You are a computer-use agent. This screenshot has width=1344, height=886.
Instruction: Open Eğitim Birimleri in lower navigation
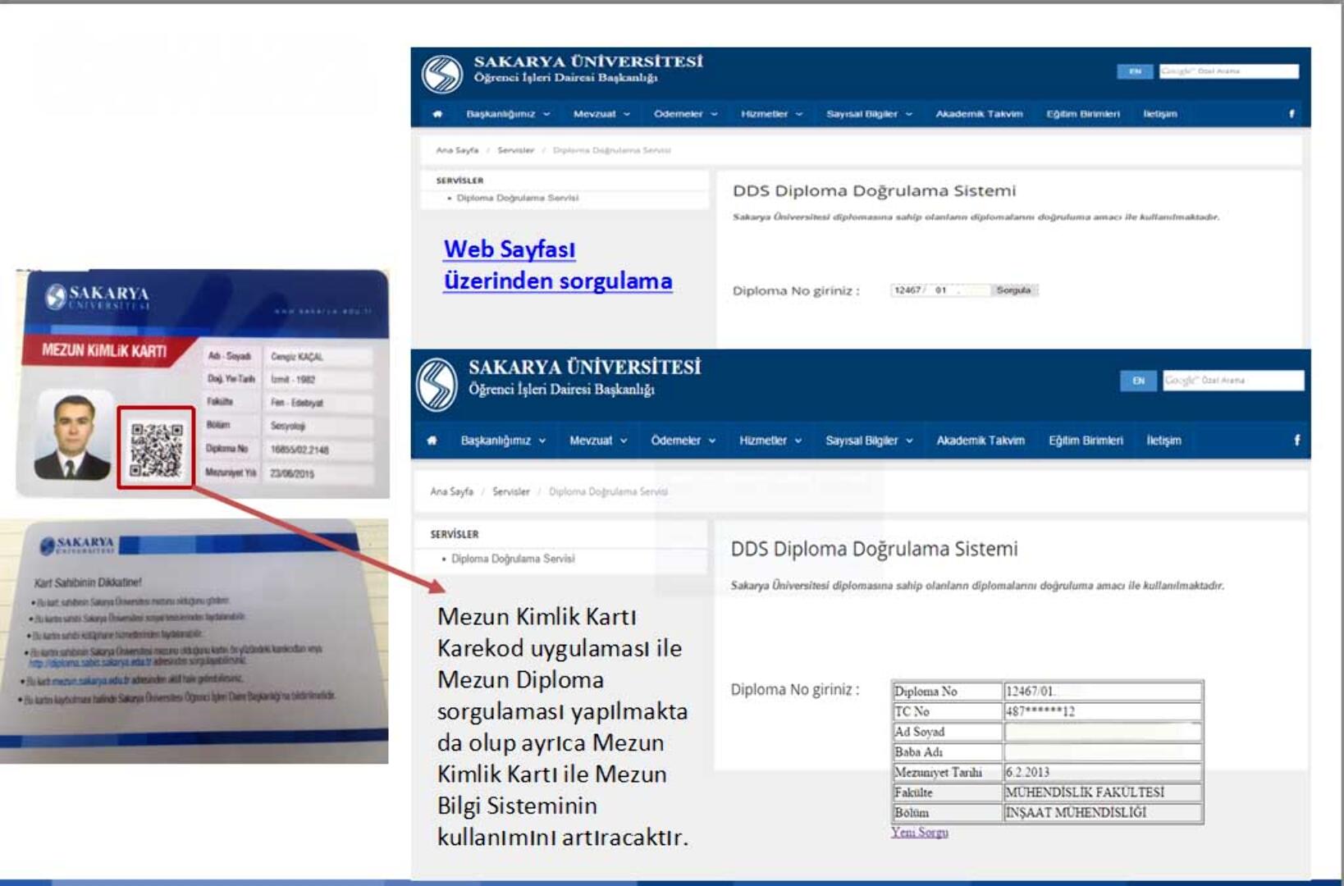pos(1086,441)
